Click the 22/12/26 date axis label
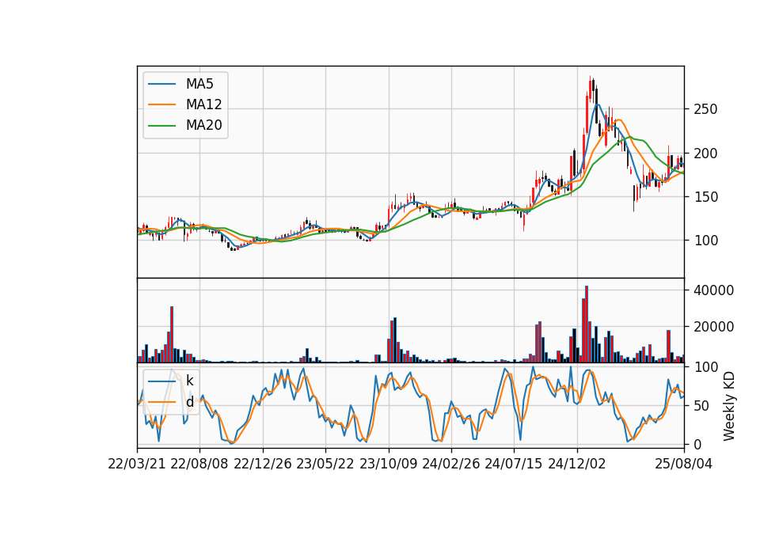Screen dimensions: 760x546 [263, 464]
